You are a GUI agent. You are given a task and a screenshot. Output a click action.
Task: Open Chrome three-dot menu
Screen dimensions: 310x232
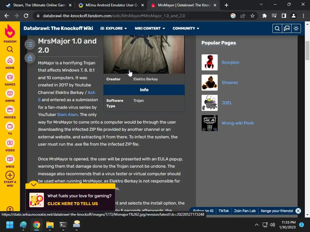(303, 16)
